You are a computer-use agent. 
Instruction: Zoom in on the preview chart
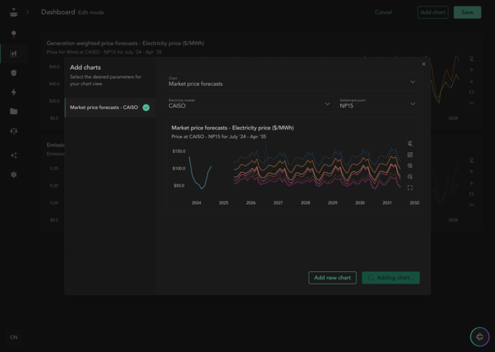click(x=410, y=166)
